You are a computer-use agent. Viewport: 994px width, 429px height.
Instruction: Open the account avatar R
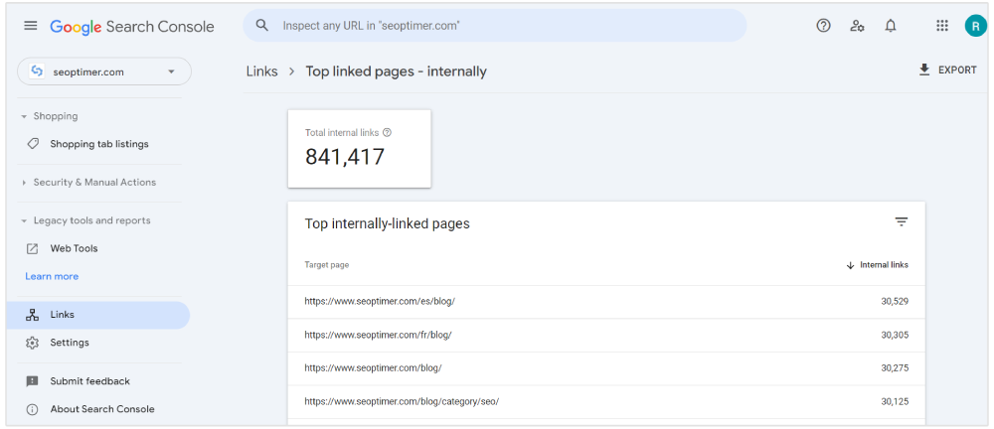click(x=975, y=26)
